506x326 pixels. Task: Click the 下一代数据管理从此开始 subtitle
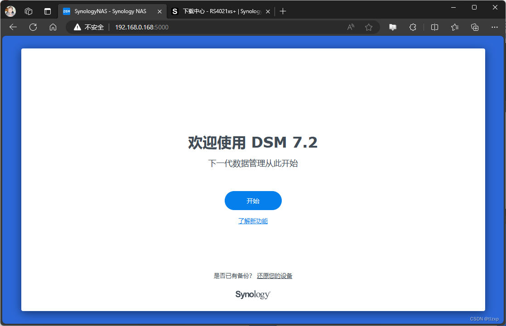tap(253, 163)
